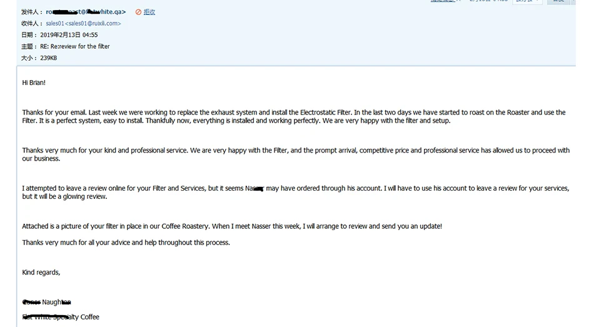Screen dimensions: 594x327
Task: Click the partially visible gray button at top right
Action: 559,1
